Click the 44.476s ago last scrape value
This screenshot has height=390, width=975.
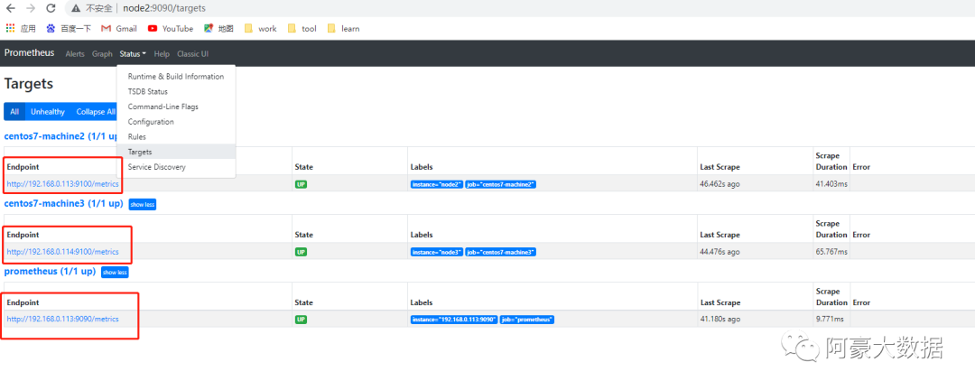point(720,252)
